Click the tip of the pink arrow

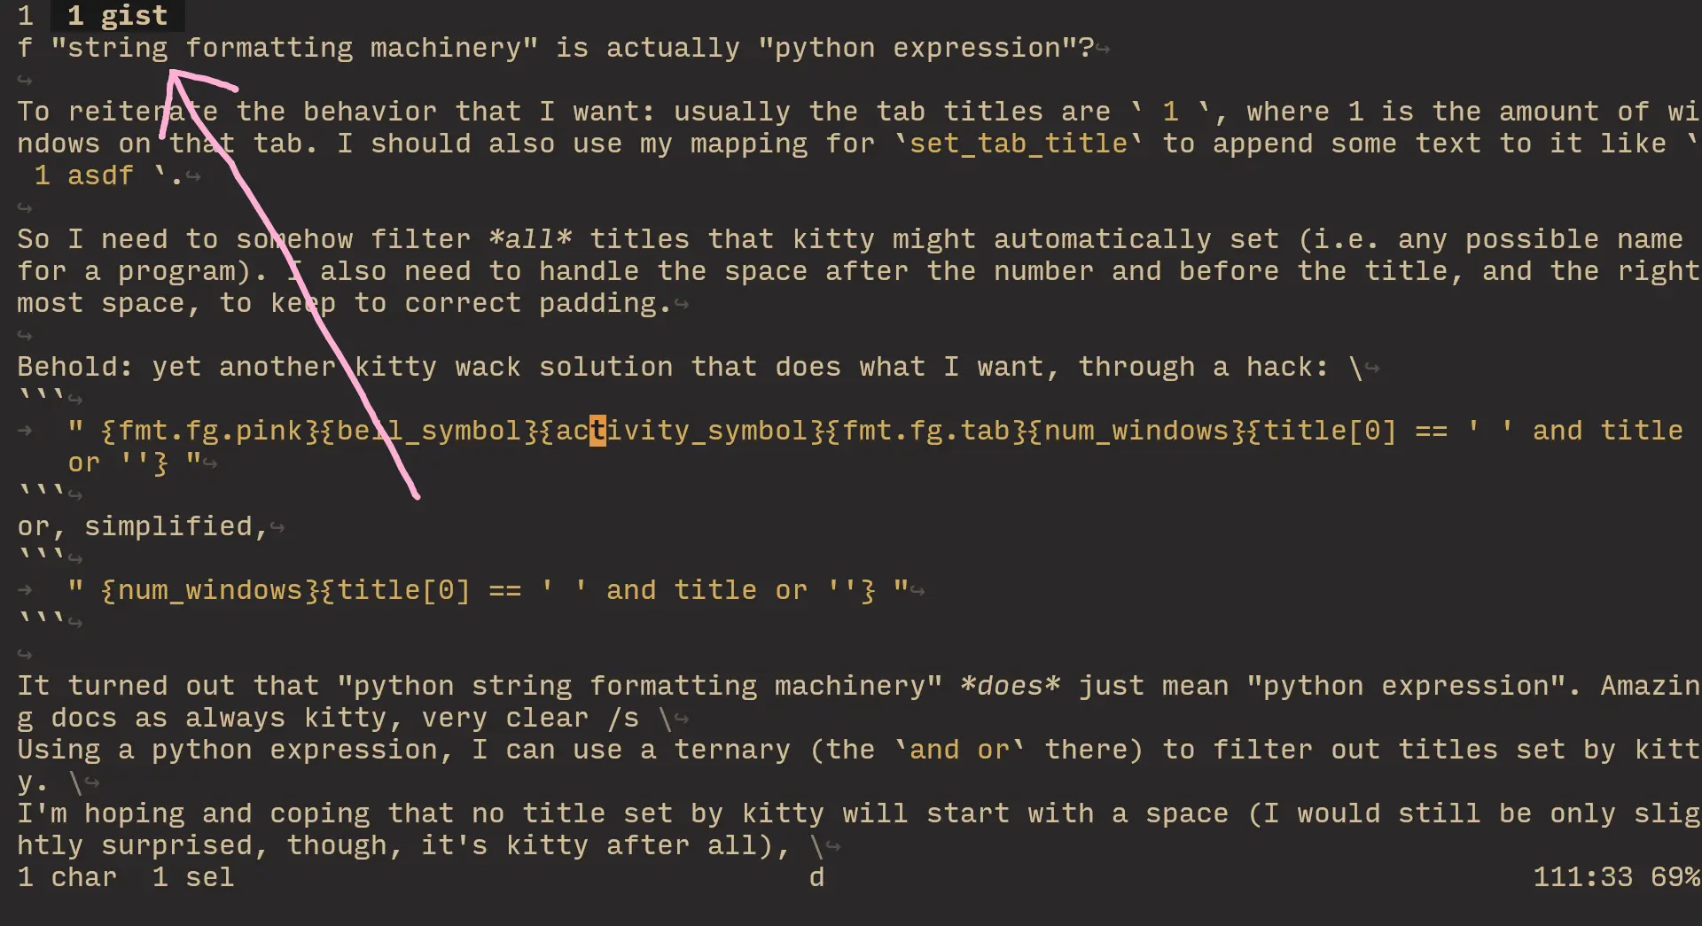pyautogui.click(x=171, y=73)
